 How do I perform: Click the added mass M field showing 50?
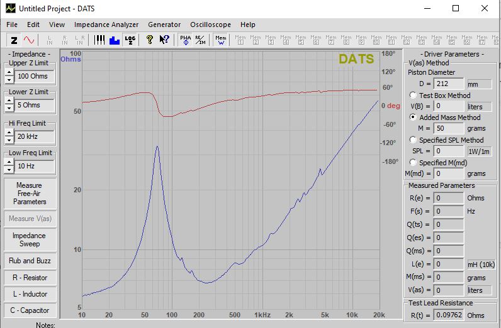(x=449, y=128)
